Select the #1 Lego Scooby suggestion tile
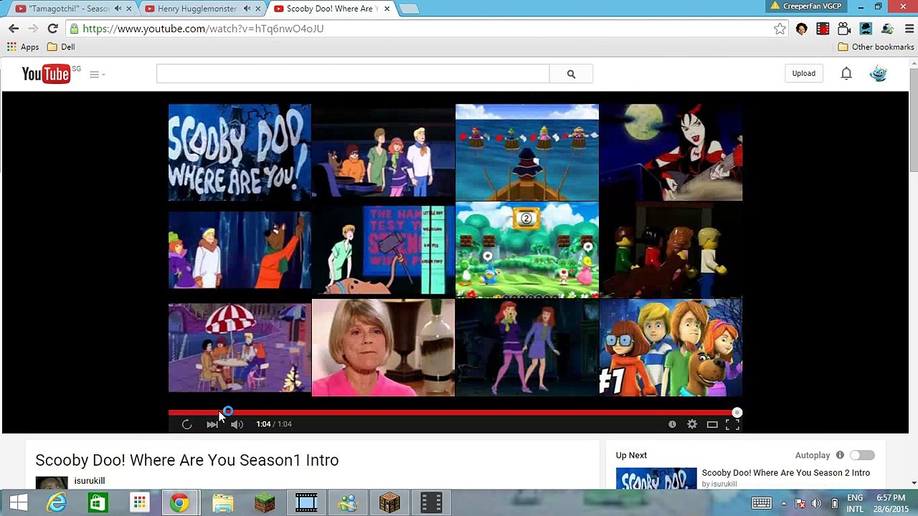The width and height of the screenshot is (918, 516). [671, 348]
